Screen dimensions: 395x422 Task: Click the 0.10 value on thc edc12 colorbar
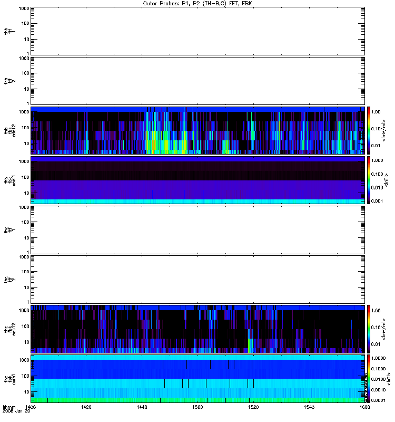(x=376, y=327)
